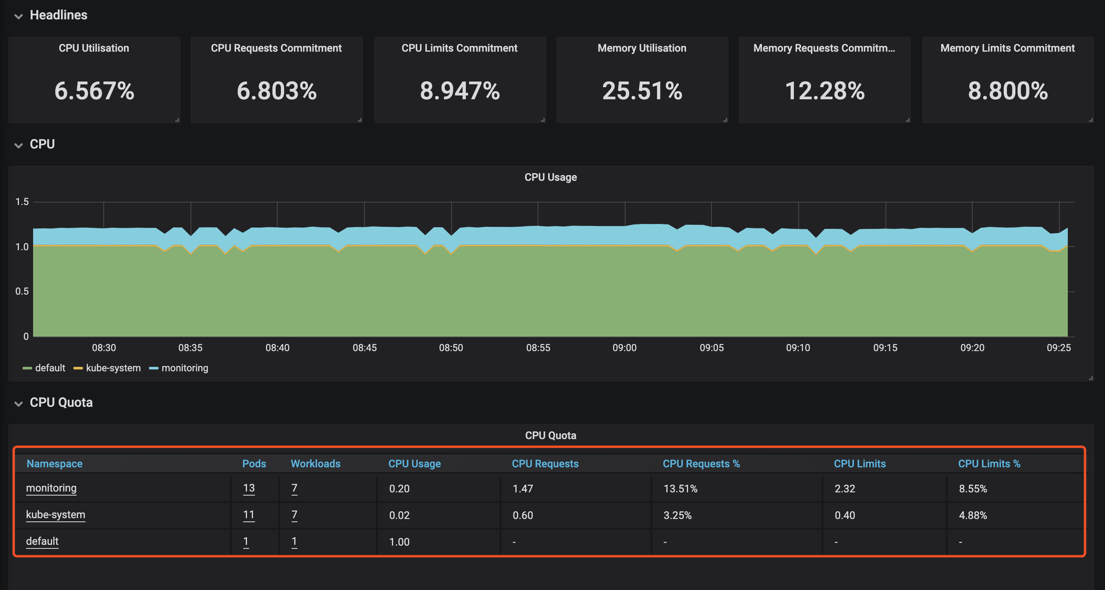The image size is (1105, 590).
Task: Open Memory Requests Commitment panel title menu
Action: (824, 48)
